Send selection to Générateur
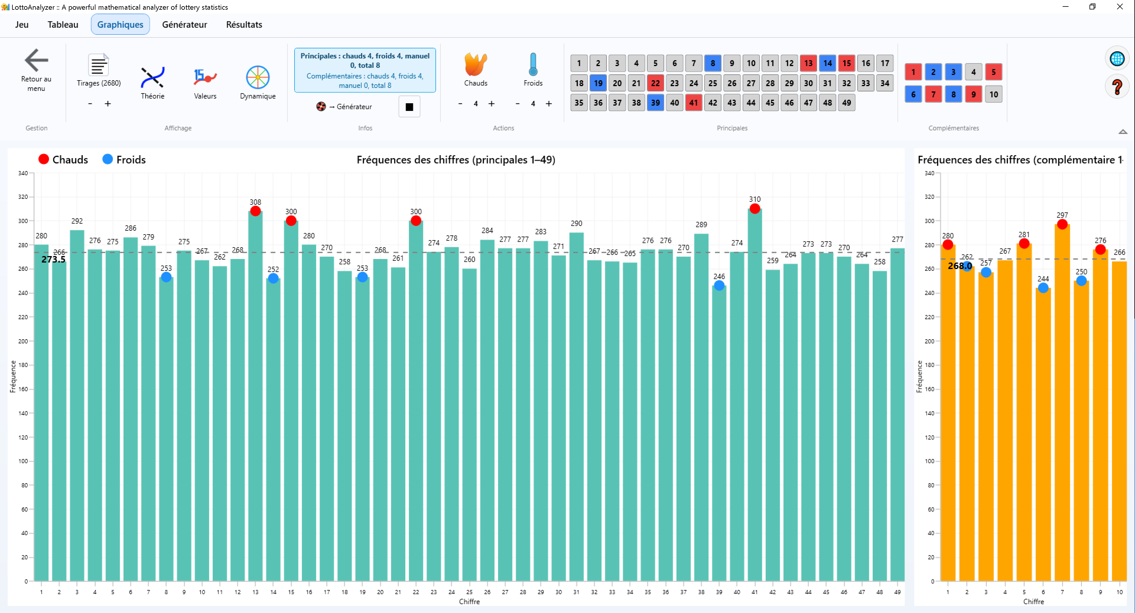Viewport: 1135px width, 613px height. pyautogui.click(x=344, y=106)
